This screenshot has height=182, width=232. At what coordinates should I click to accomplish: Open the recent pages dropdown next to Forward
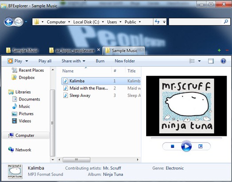coord(26,22)
